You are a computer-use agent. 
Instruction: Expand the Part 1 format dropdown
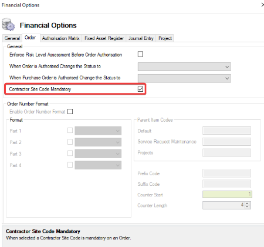pyautogui.click(x=98, y=131)
